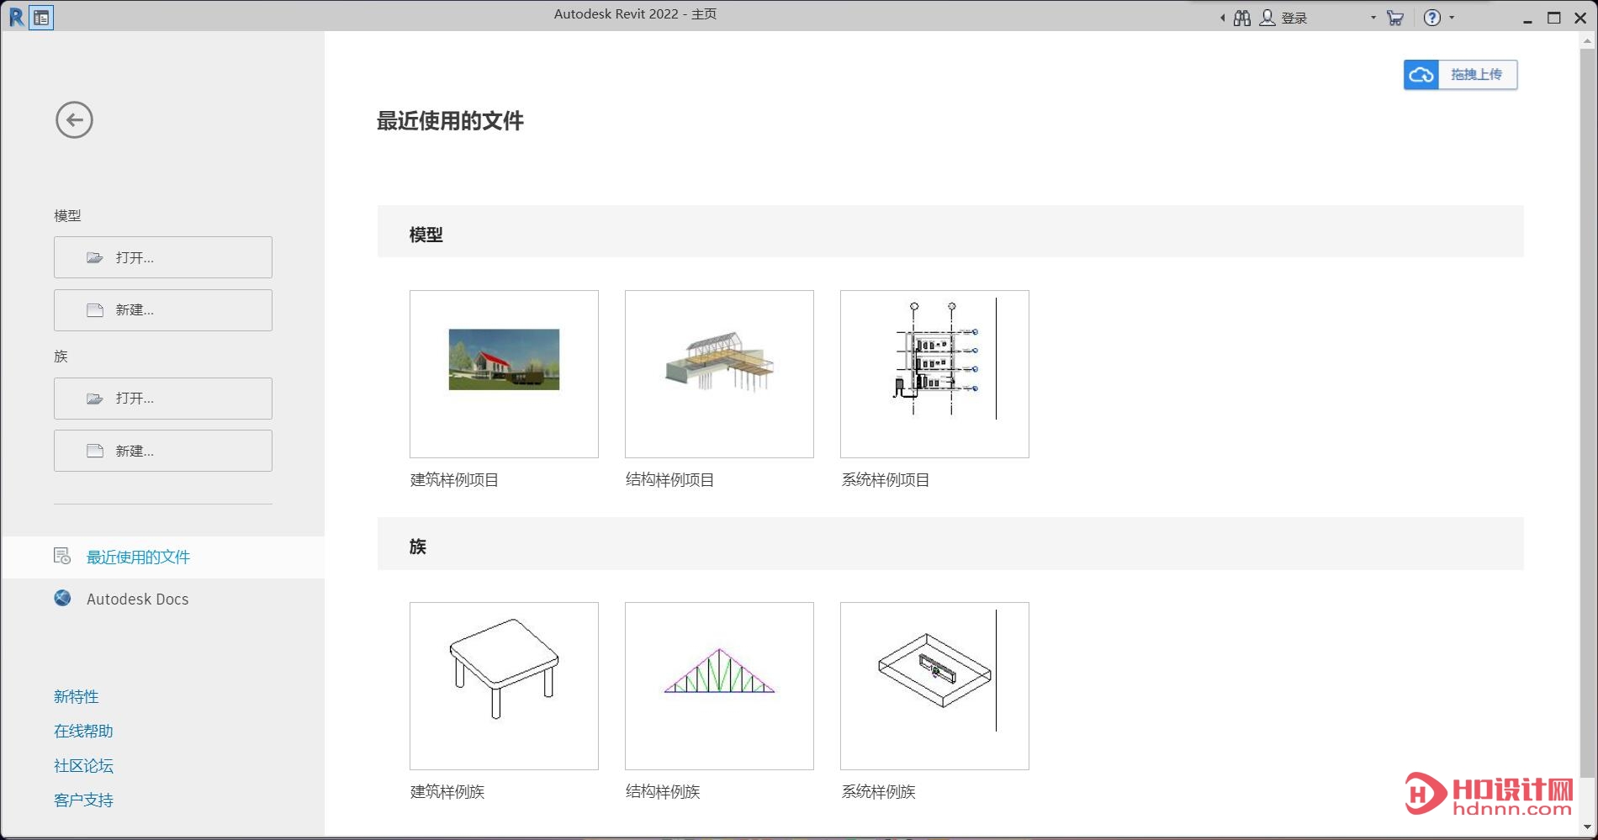This screenshot has width=1598, height=840.
Task: Open the 建筑样例族 table thumbnail
Action: coord(504,686)
